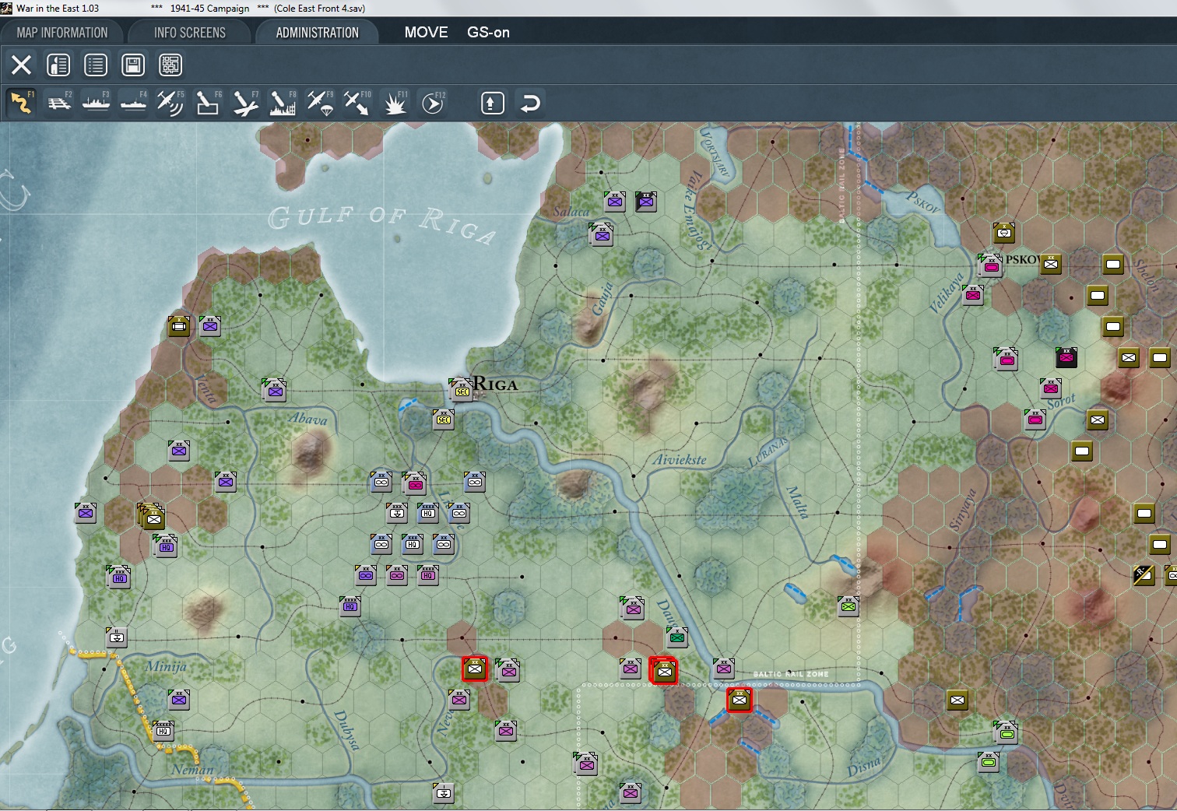Select F3 naval transport mode

[x=96, y=103]
